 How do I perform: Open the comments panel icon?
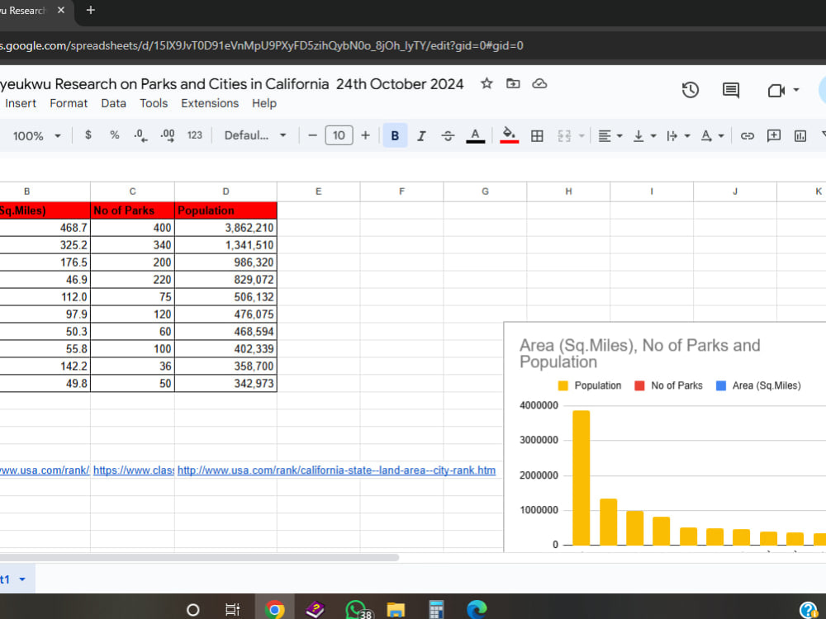point(731,90)
